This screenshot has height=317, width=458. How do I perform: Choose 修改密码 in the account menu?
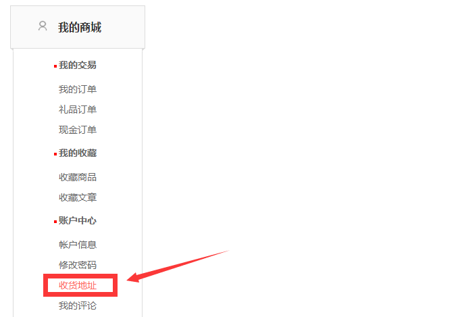tap(78, 265)
